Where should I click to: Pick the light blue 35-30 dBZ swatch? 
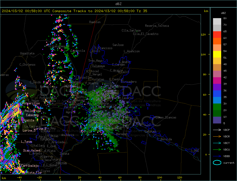coord(217,100)
